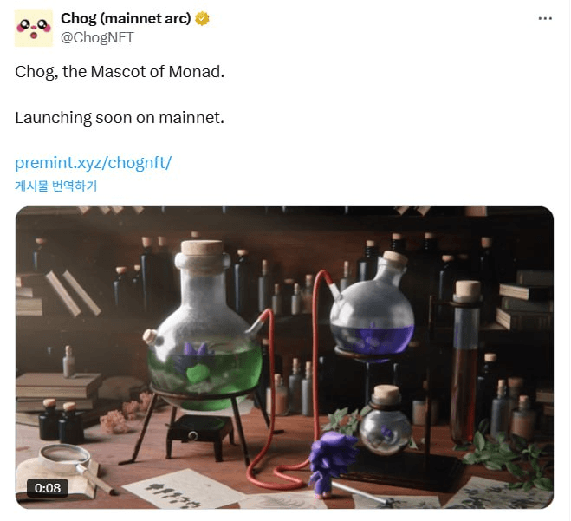571x521 pixels.
Task: Open the premint.xyz/chognft/ link
Action: (93, 163)
